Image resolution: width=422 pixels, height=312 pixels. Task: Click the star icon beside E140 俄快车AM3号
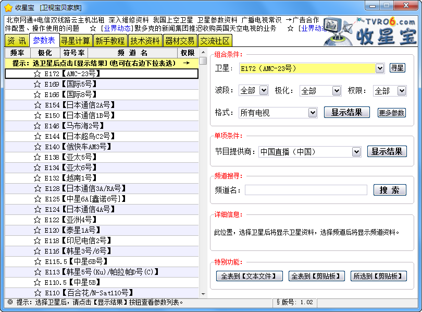(x=38, y=147)
